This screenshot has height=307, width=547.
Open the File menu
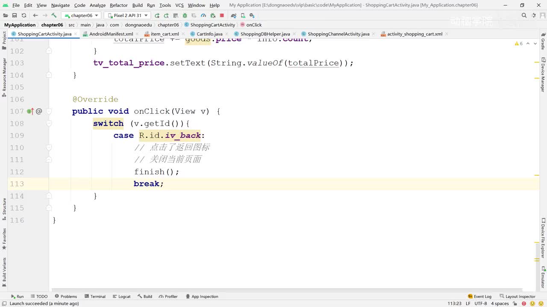16,5
